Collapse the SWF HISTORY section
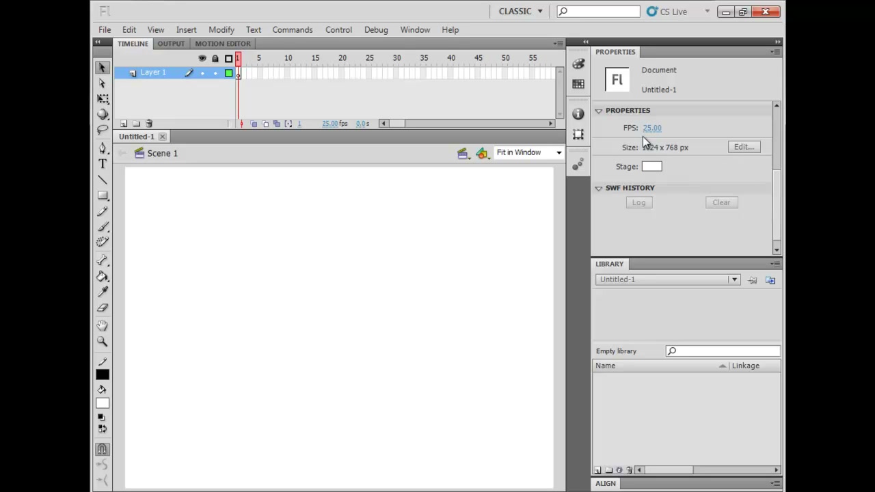This screenshot has height=492, width=875. click(599, 188)
